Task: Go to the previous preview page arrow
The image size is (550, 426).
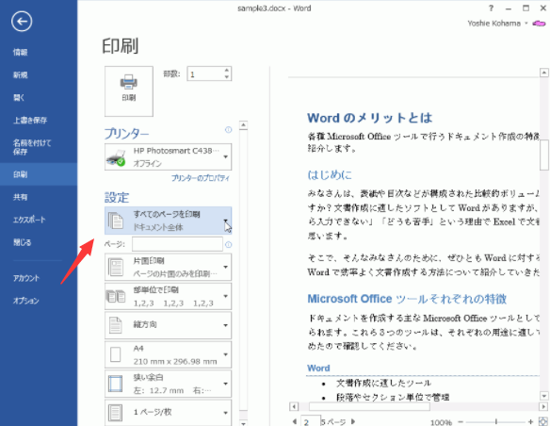Action: coord(294,421)
